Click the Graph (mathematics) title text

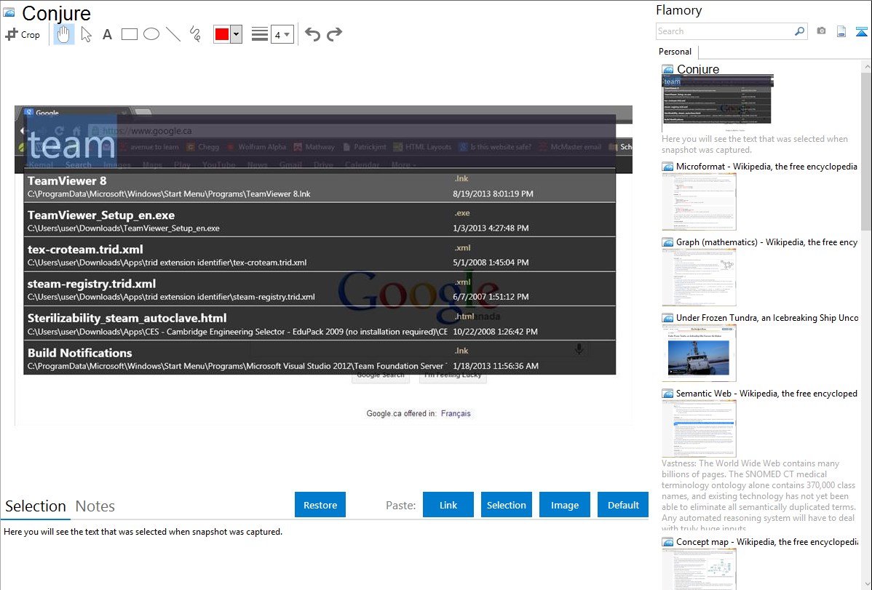coord(766,242)
